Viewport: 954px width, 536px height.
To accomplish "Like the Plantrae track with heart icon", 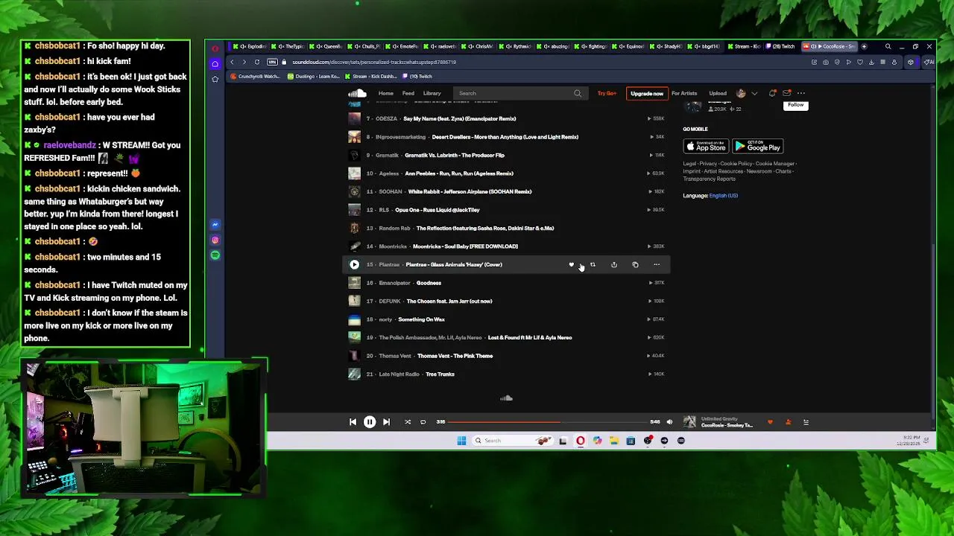I will click(572, 264).
